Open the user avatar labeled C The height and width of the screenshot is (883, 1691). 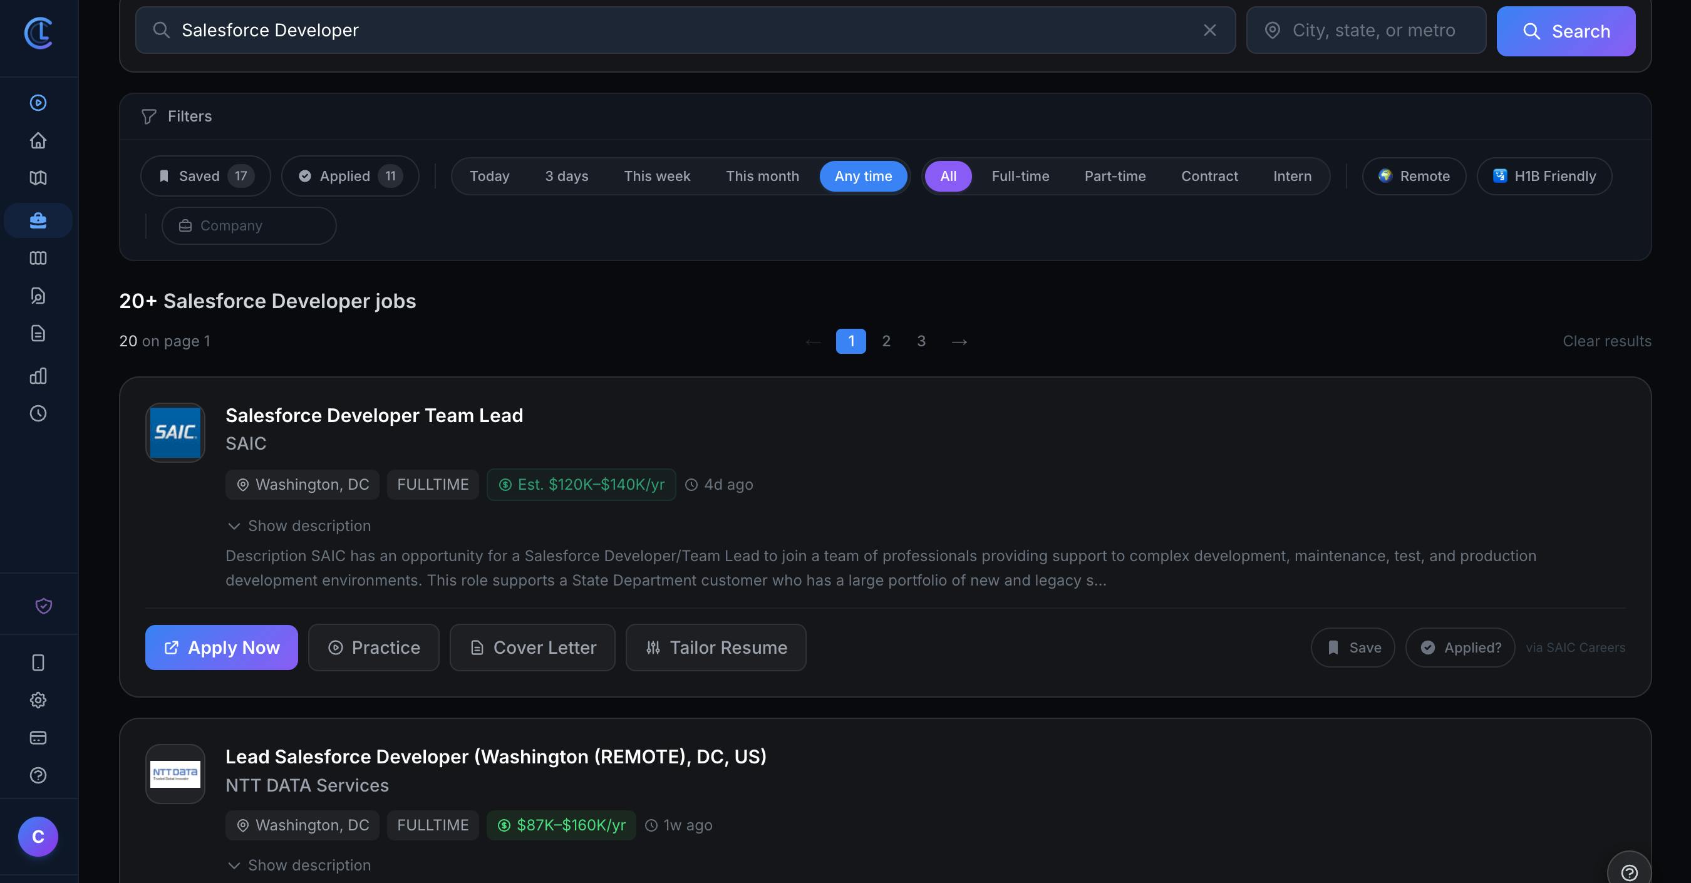38,837
